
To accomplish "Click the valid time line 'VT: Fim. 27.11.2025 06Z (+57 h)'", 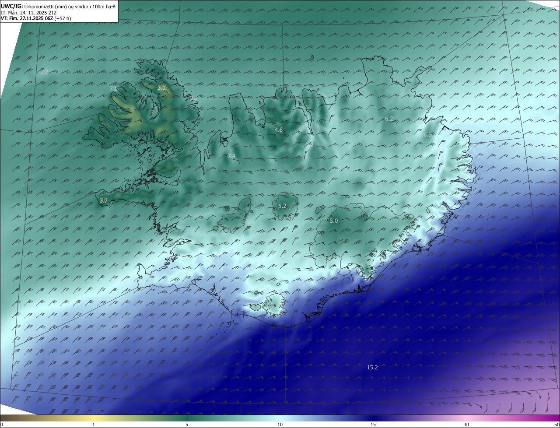I will tap(36, 18).
